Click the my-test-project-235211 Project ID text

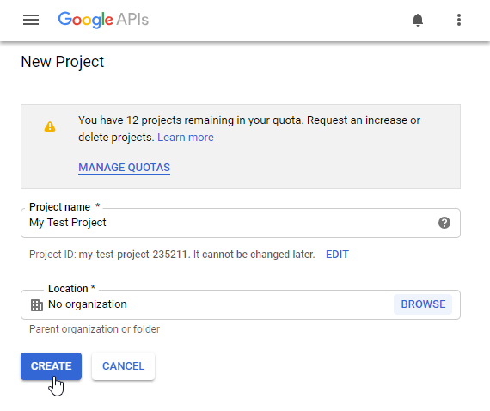132,255
